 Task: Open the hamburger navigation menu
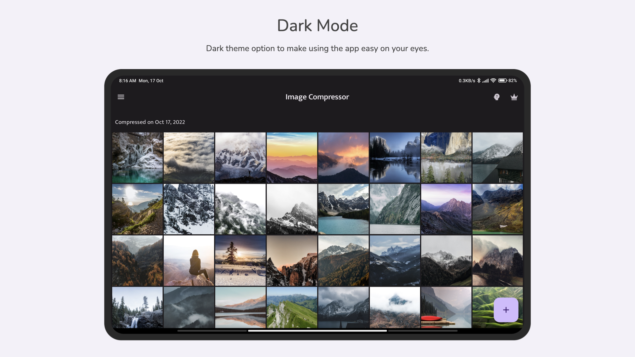click(x=121, y=97)
